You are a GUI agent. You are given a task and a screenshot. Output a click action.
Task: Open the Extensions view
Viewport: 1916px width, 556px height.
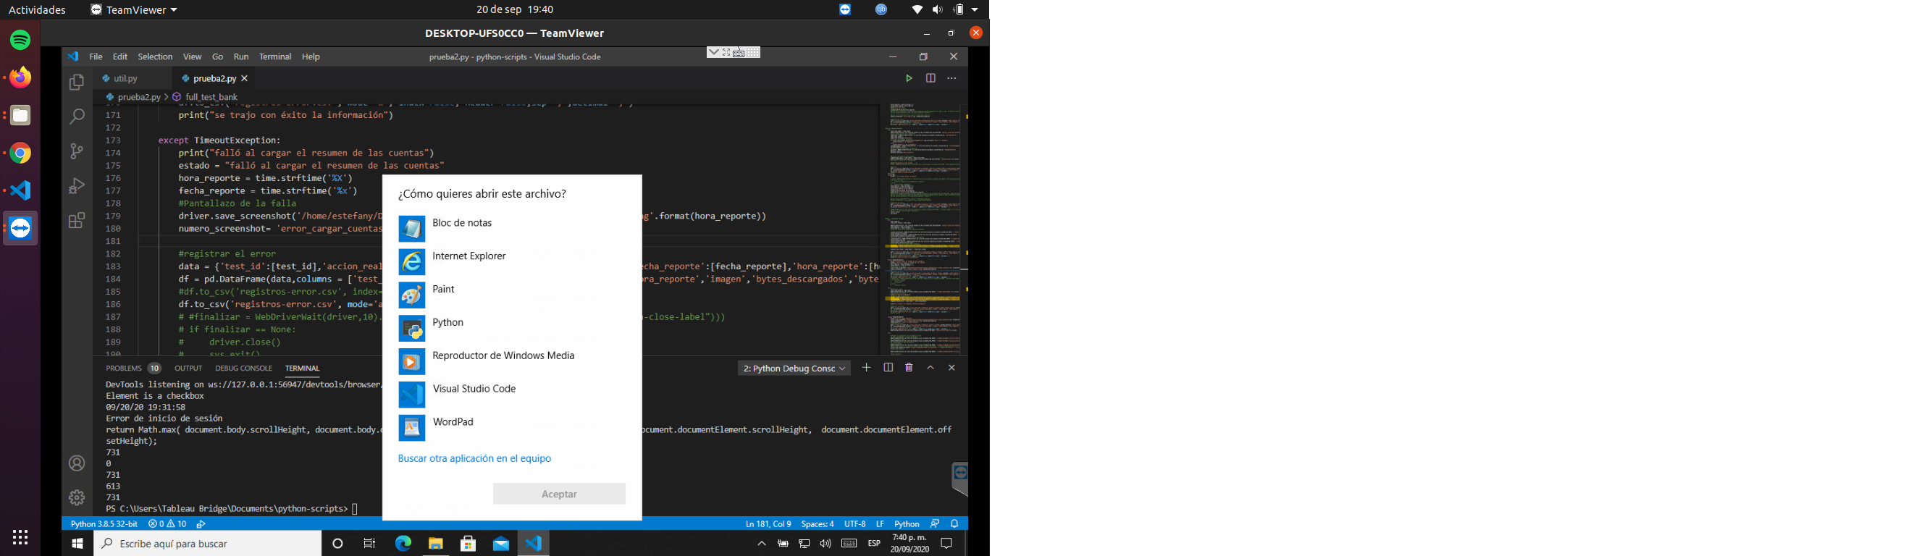[77, 221]
